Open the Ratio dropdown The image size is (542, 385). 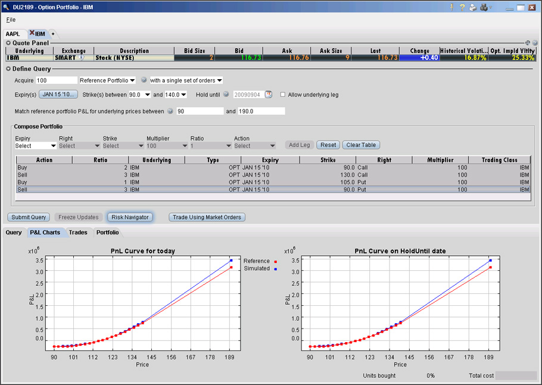[x=210, y=146]
